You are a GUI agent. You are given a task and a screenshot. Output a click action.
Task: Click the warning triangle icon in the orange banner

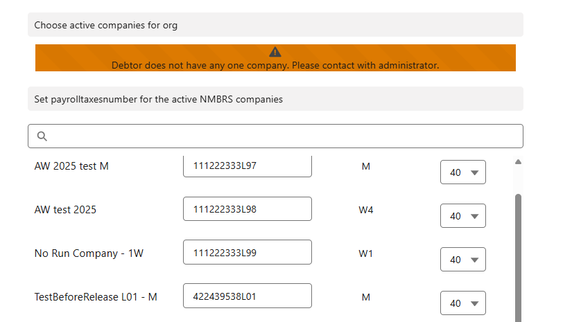275,52
